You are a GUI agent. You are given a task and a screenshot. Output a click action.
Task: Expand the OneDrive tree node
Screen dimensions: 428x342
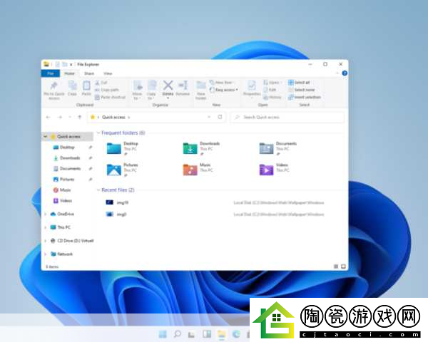tap(46, 214)
